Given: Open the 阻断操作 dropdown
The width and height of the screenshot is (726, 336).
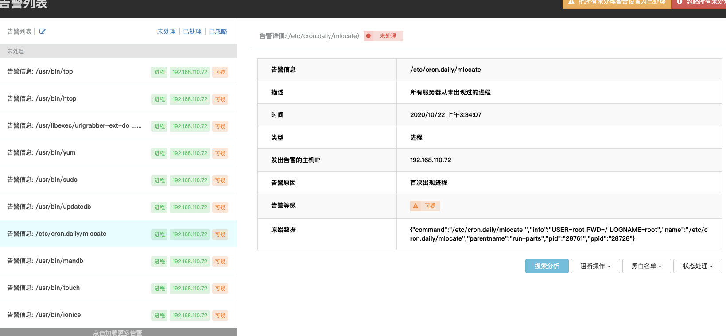Looking at the screenshot, I should point(595,266).
